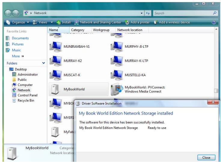Viewport: 221px width, 162px height.
Task: Click the scroll-up arrow of the file list
Action: tap(216, 29)
